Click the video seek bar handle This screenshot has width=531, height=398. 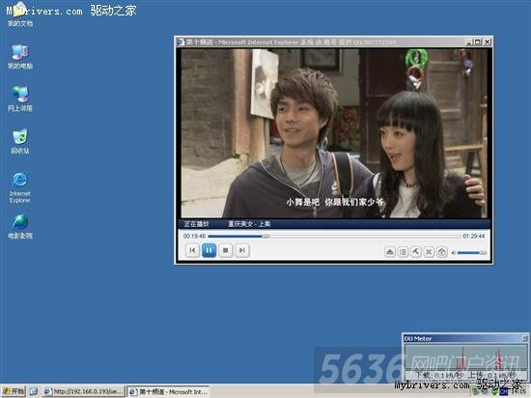click(266, 236)
